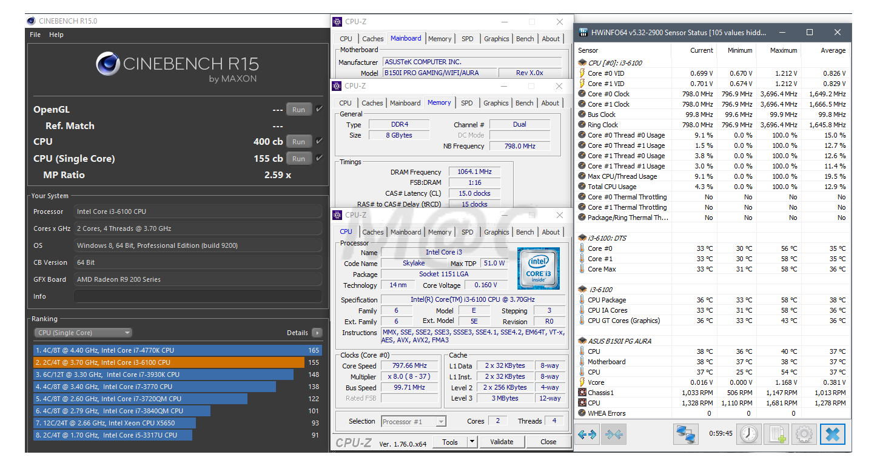Image resolution: width=877 pixels, height=466 pixels.
Task: Click the lightning icon beside Vcore
Action: (x=582, y=382)
